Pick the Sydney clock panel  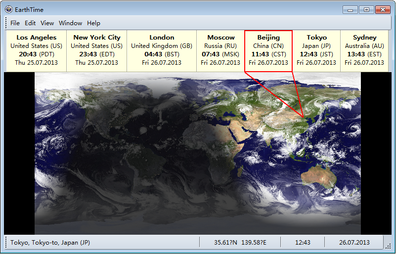point(364,50)
